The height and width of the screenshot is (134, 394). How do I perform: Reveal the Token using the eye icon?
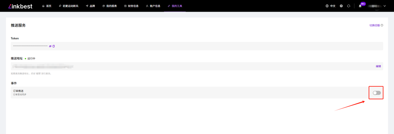(x=50, y=46)
